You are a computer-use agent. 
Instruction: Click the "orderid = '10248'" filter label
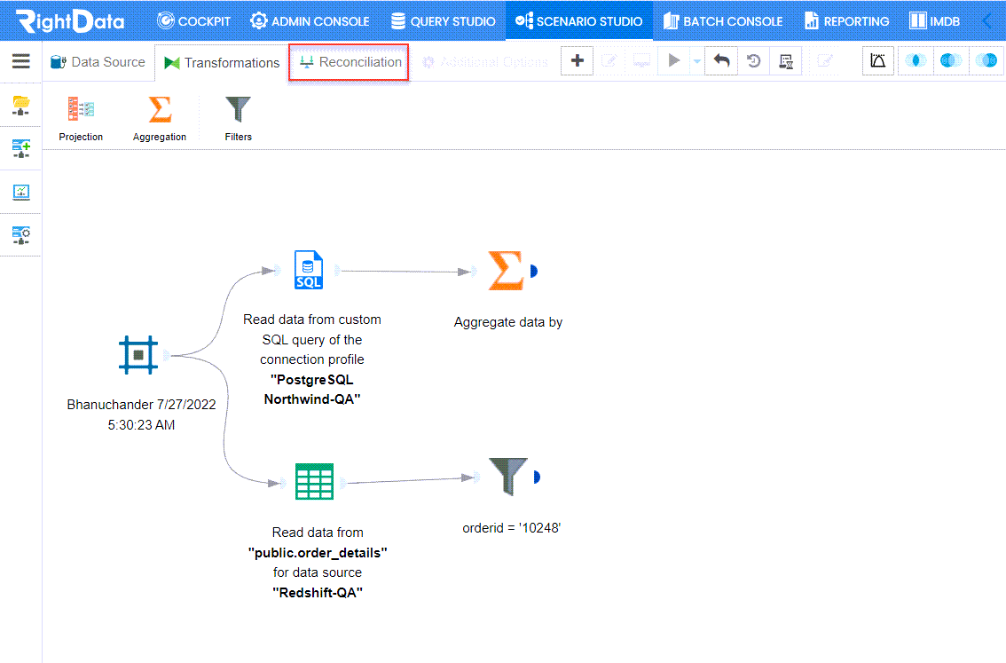[512, 527]
